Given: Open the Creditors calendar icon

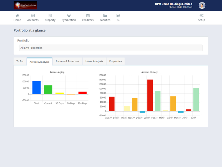Looking at the screenshot, I should [88, 15].
